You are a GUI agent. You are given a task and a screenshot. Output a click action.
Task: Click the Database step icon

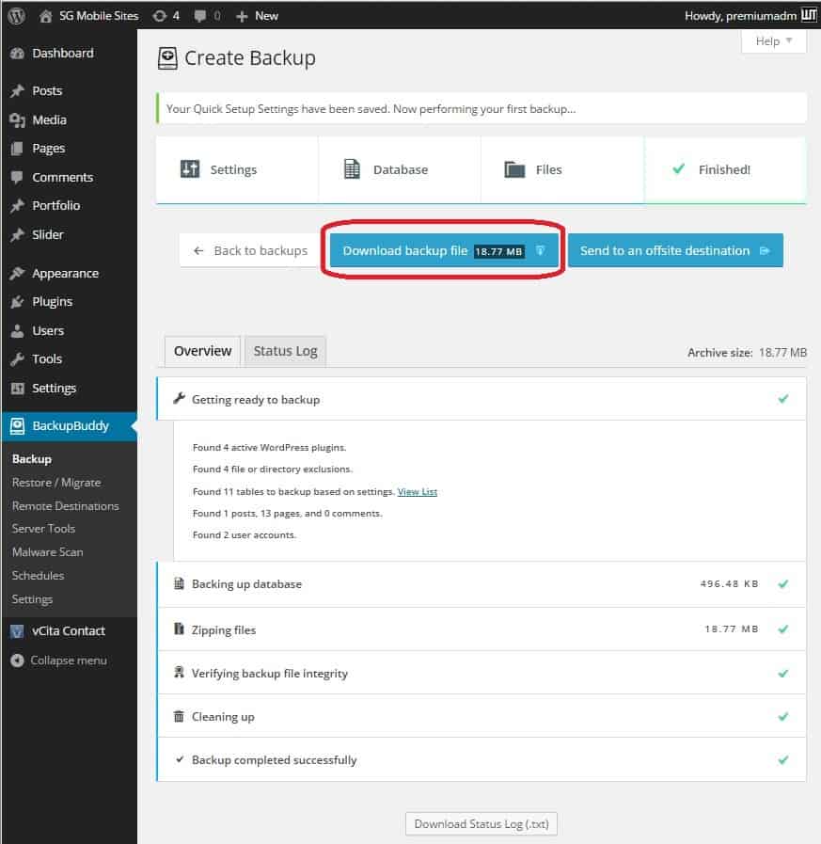[352, 169]
